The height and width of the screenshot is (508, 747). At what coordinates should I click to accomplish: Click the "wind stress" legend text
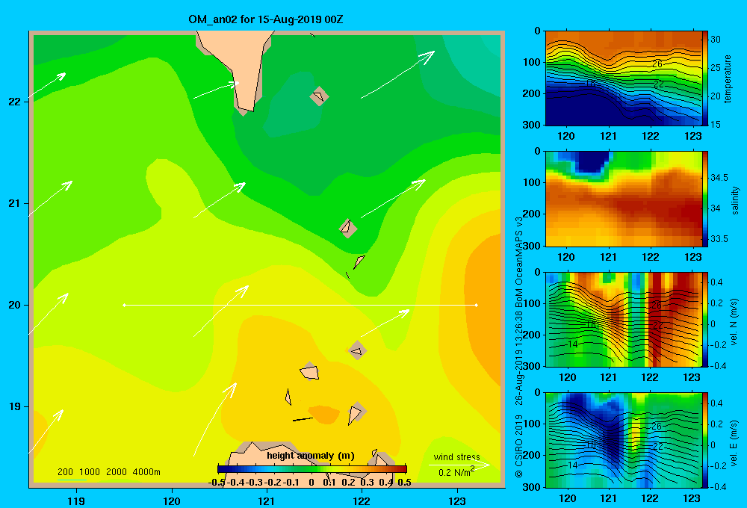point(457,456)
